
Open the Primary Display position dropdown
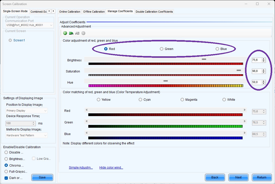[x=26, y=111]
